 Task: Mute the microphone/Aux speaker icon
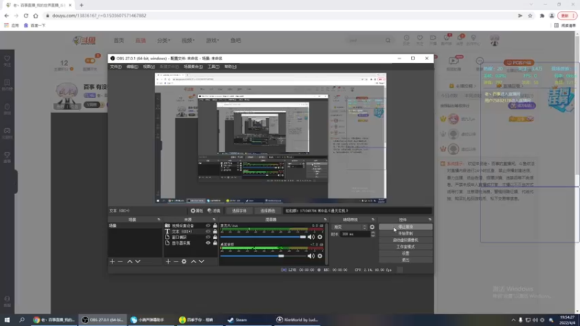pyautogui.click(x=311, y=237)
